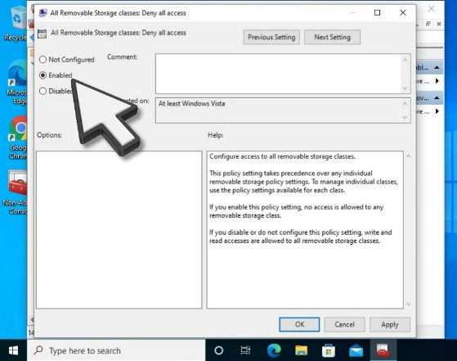Apply the policy changes

(x=390, y=324)
